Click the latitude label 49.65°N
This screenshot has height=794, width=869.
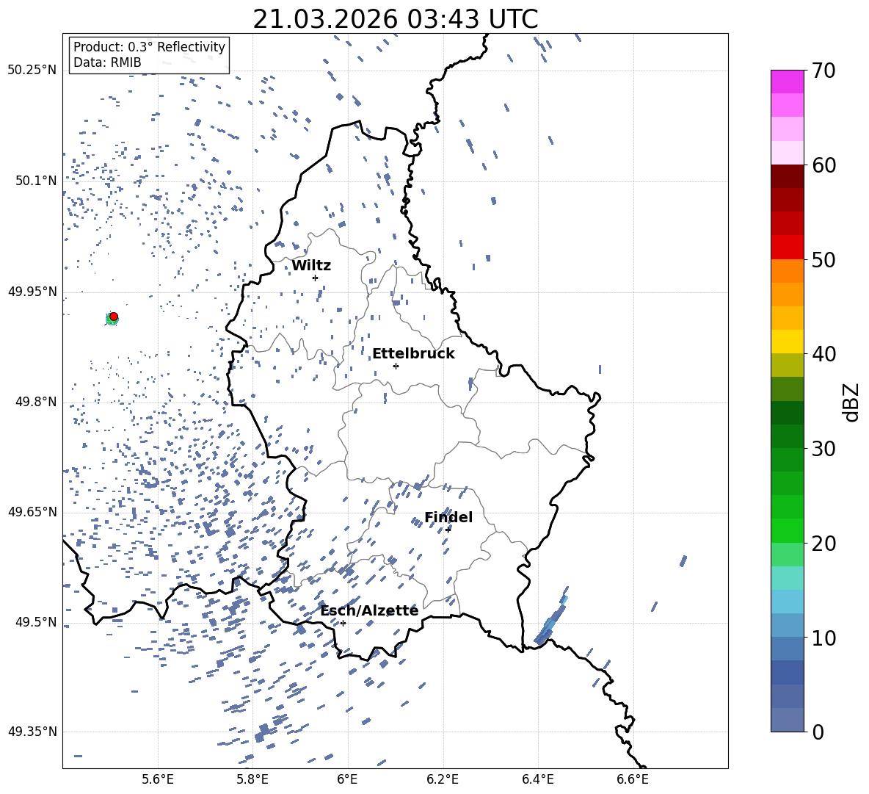click(32, 512)
